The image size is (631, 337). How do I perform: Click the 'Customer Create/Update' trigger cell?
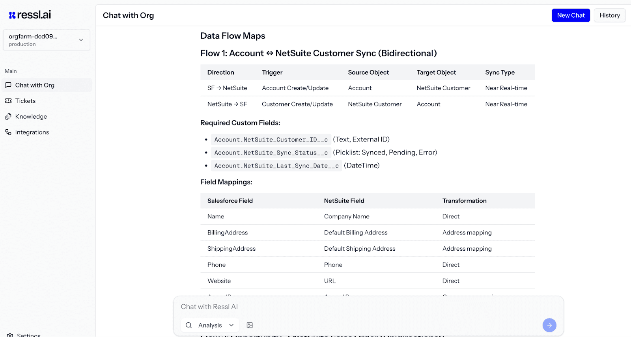pyautogui.click(x=297, y=104)
